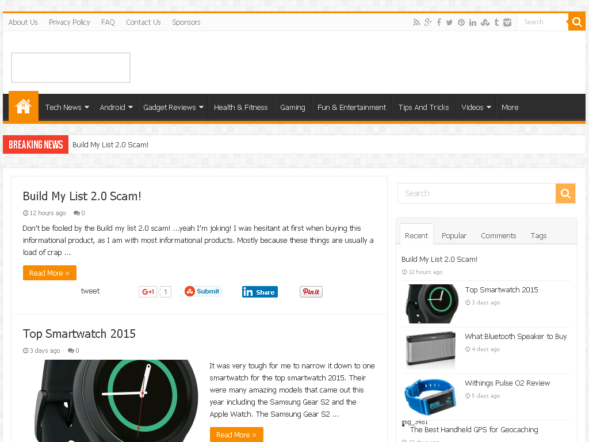Screen dimensions: 589x442
Task: Click the breaking news headline link
Action: tap(110, 144)
